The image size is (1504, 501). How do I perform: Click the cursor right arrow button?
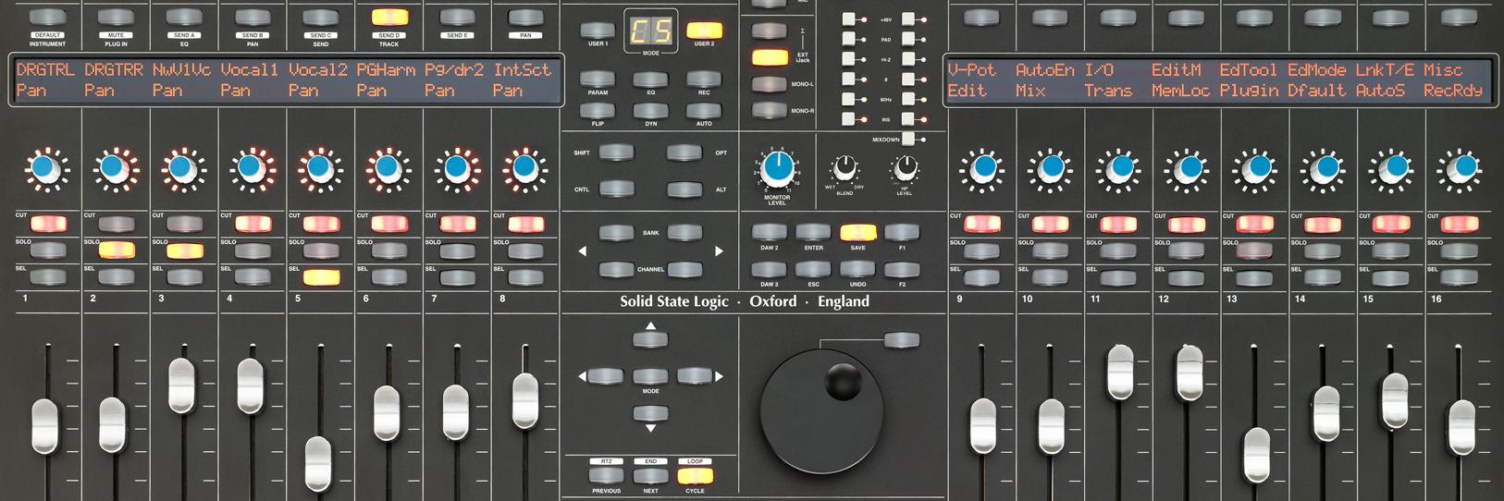tap(695, 376)
